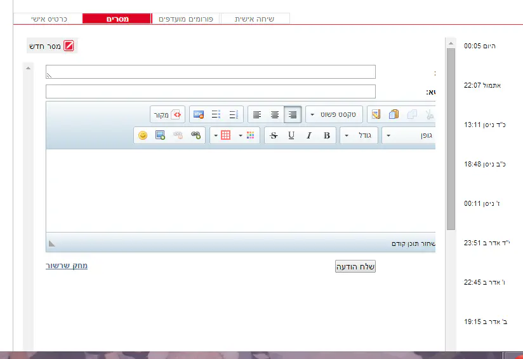Click the paste icon in editor toolbar
Viewport: 523px width, 359px height.
[x=394, y=115]
